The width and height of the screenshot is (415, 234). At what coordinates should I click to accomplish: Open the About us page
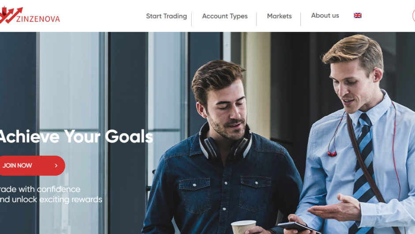(x=325, y=15)
